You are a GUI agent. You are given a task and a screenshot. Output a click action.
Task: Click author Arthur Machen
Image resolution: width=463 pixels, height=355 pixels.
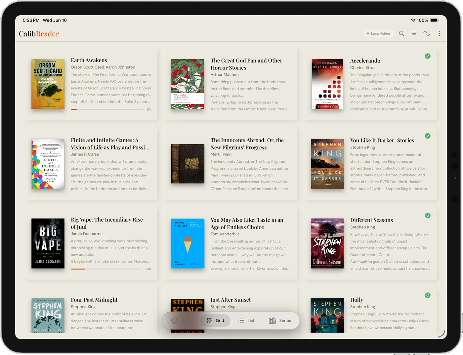[225, 74]
